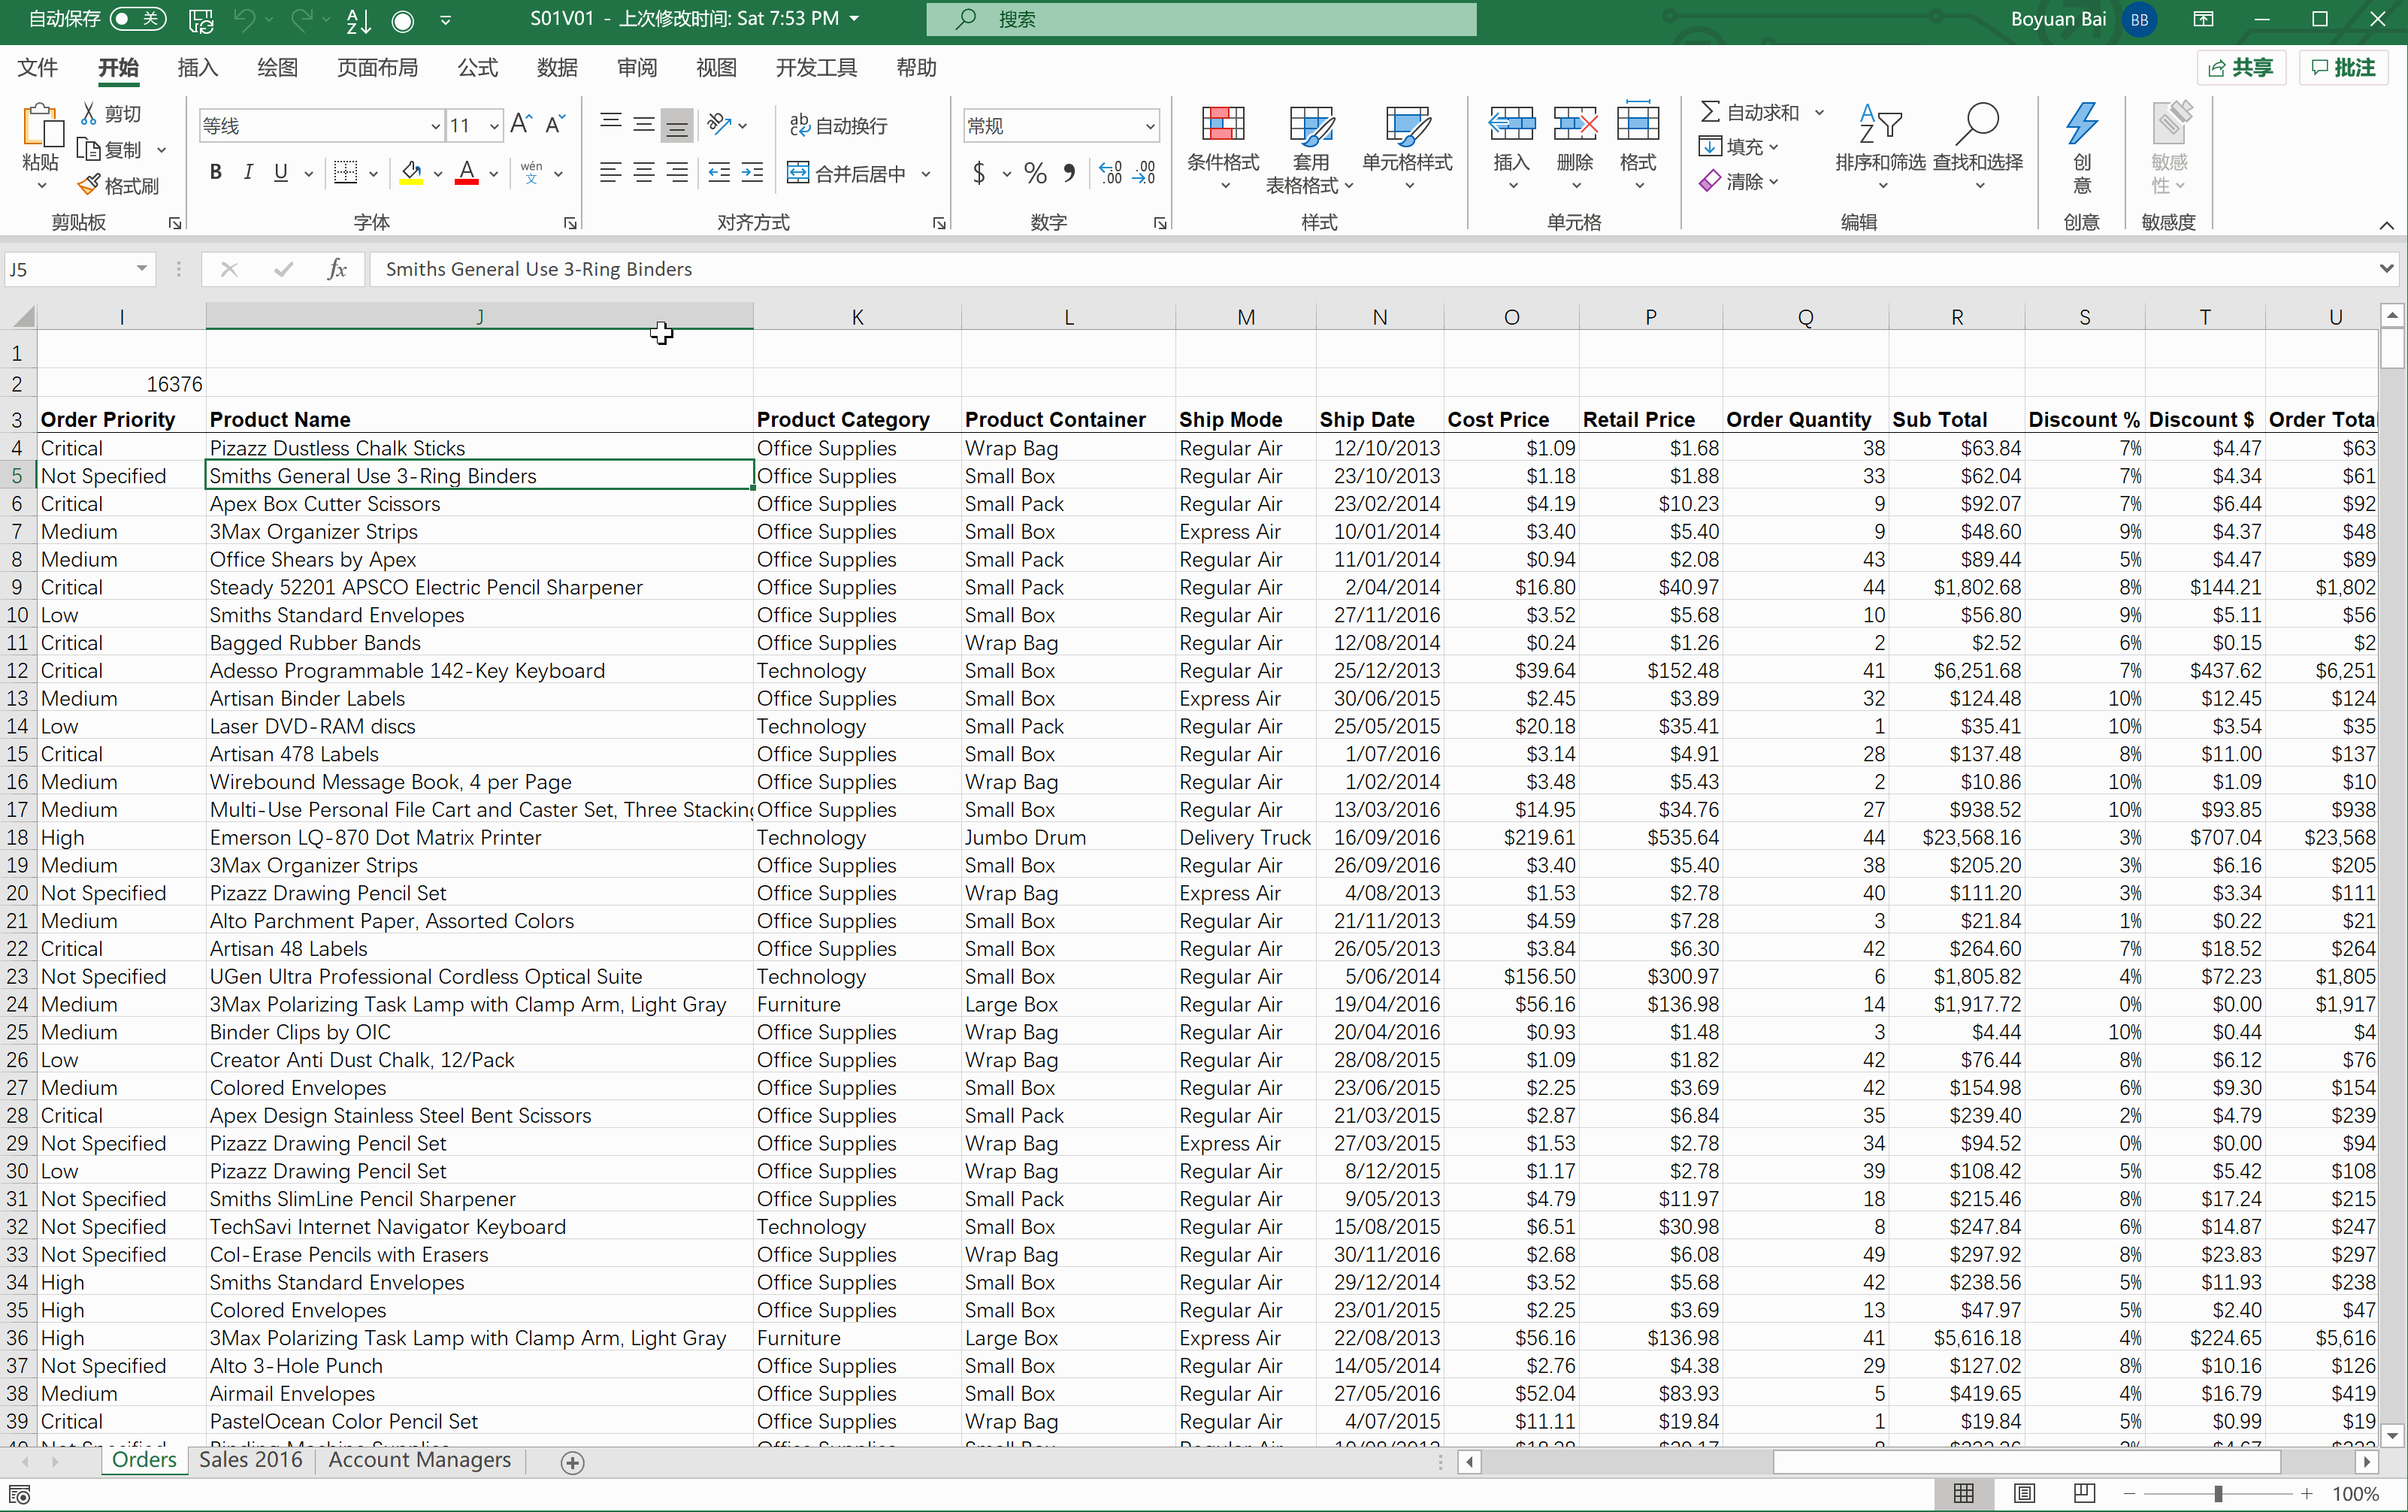This screenshot has height=1512, width=2408.
Task: Click Find and Select magnifier icon
Action: (1978, 124)
